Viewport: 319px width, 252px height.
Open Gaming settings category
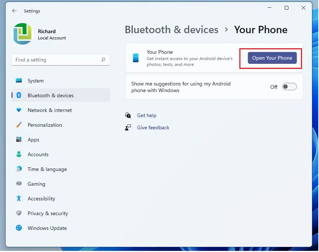pos(61,184)
